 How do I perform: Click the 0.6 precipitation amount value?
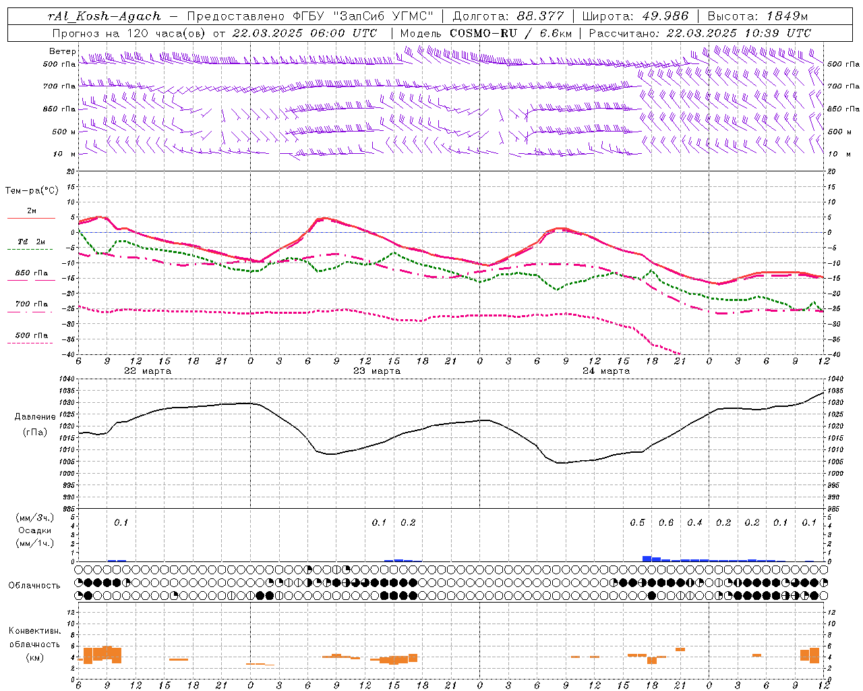click(x=666, y=522)
